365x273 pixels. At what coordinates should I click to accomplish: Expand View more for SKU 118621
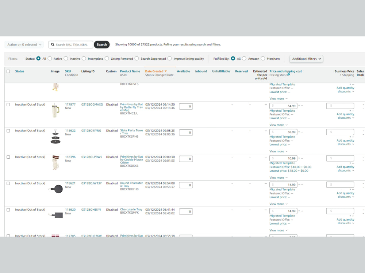278,204
